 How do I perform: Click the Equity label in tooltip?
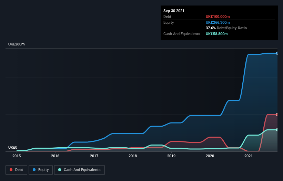[x=169, y=22]
